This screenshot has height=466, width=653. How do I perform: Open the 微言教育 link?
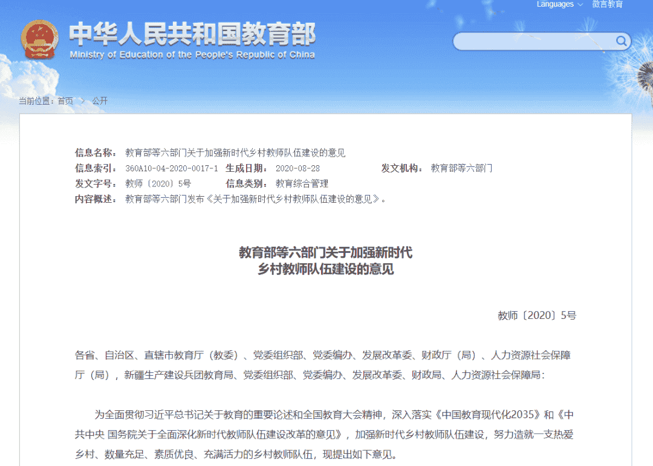coord(607,4)
